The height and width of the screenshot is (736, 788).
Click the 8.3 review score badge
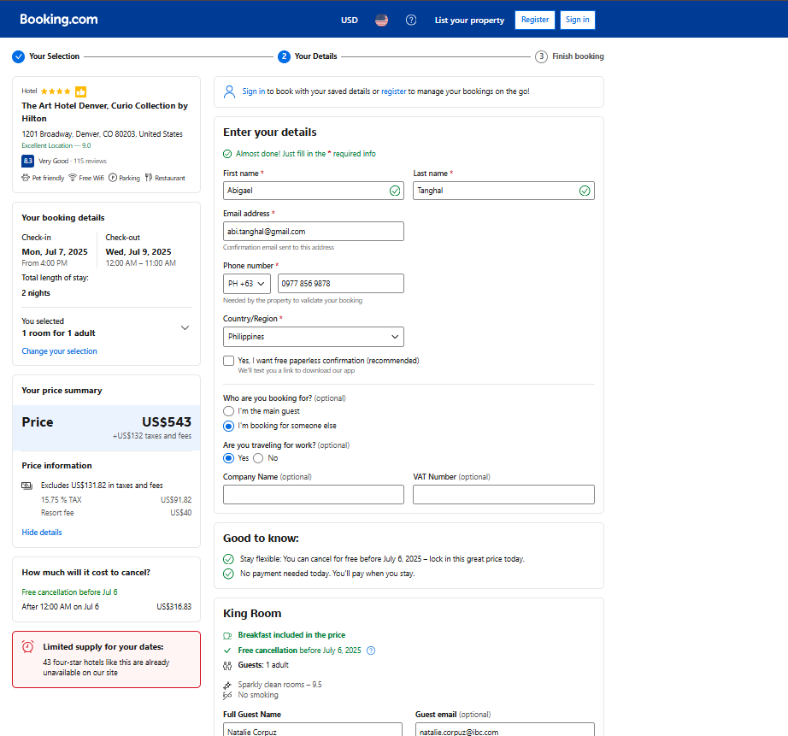pyautogui.click(x=27, y=161)
